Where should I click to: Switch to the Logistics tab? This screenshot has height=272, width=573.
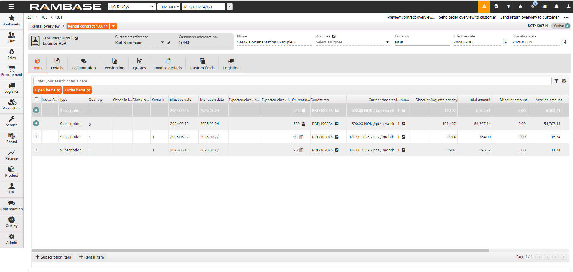point(231,64)
